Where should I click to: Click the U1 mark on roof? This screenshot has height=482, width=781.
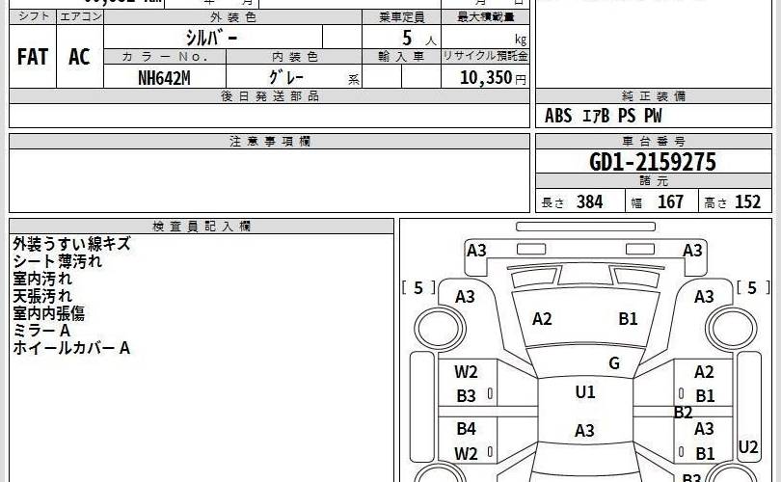pos(585,392)
